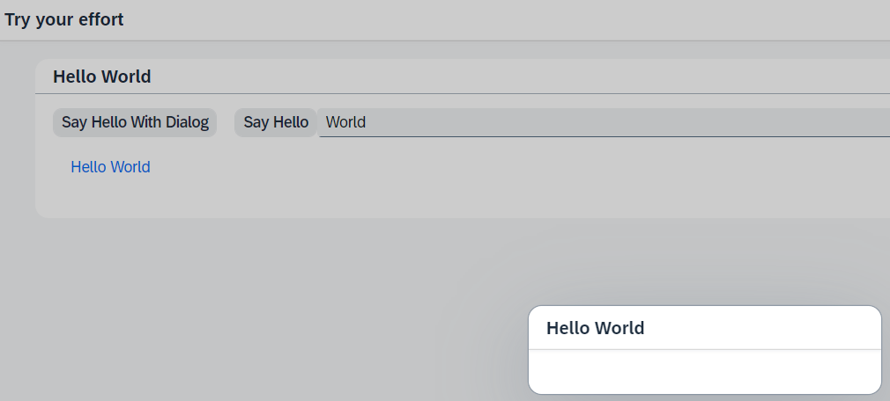The width and height of the screenshot is (890, 401).
Task: Select the Try your effort page title
Action: (x=64, y=20)
